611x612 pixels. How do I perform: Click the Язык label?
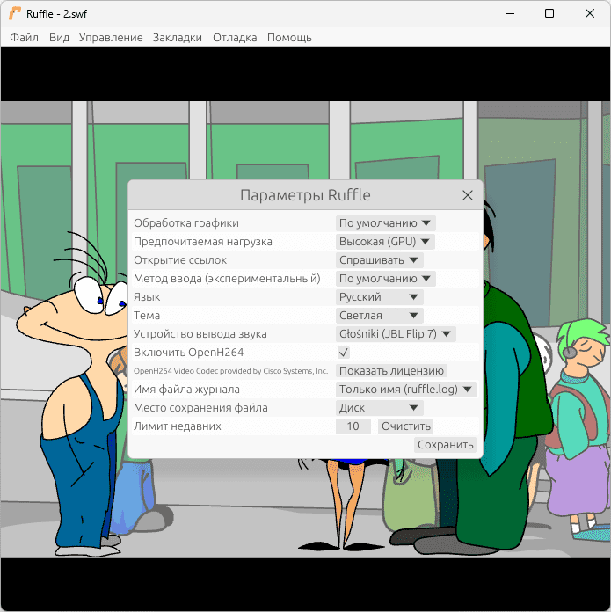pyautogui.click(x=147, y=297)
